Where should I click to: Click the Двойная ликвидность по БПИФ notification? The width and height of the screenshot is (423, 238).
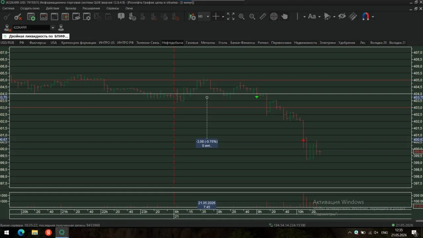(36, 36)
